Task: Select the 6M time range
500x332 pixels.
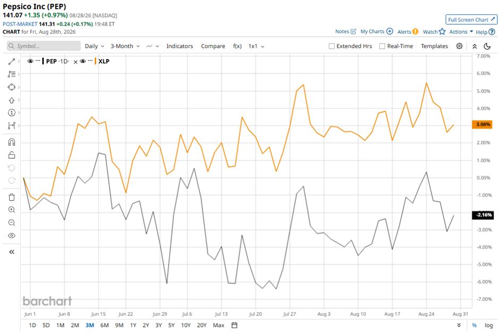Action: click(x=105, y=325)
